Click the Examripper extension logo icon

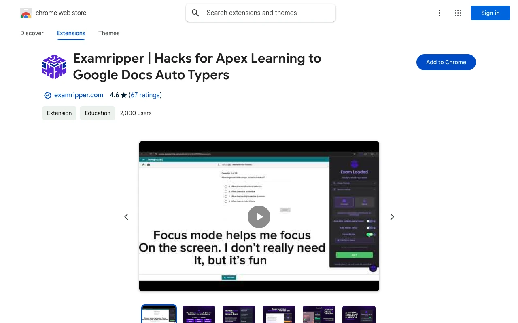(54, 67)
